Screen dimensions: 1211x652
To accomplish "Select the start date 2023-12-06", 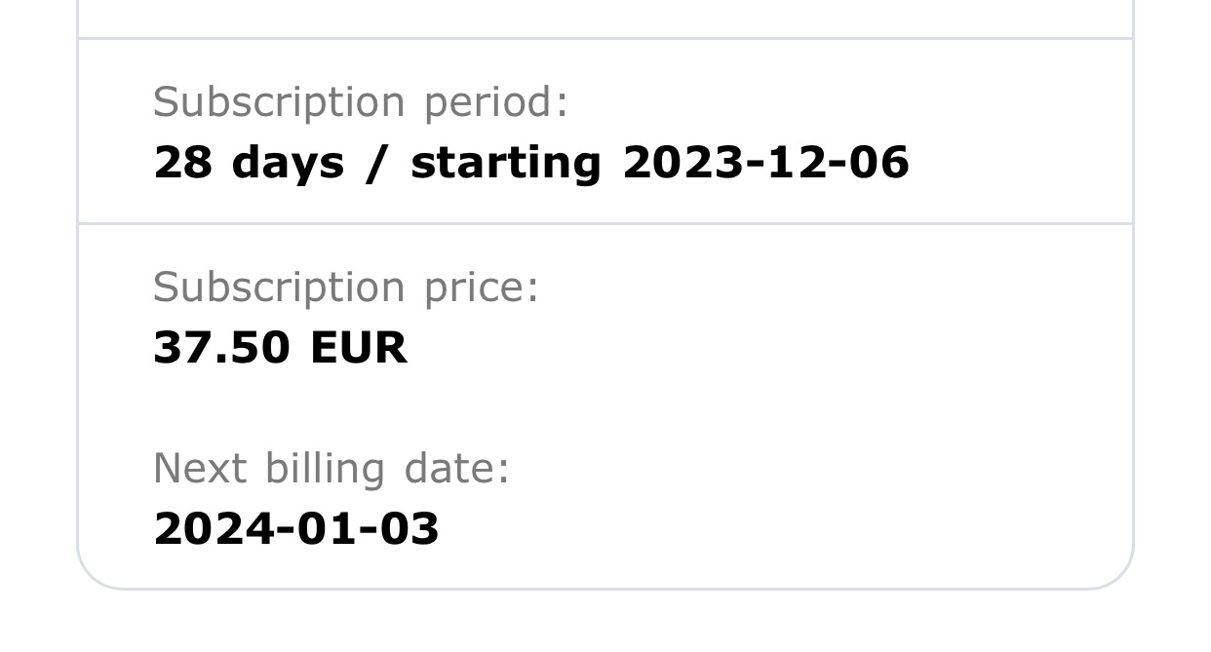I will click(x=765, y=162).
